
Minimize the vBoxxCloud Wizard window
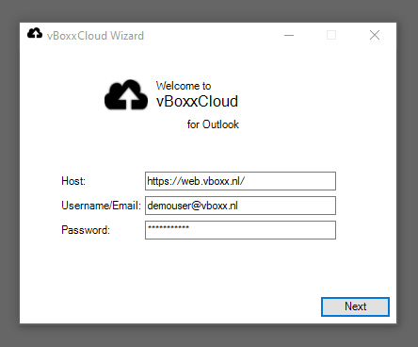pos(289,35)
